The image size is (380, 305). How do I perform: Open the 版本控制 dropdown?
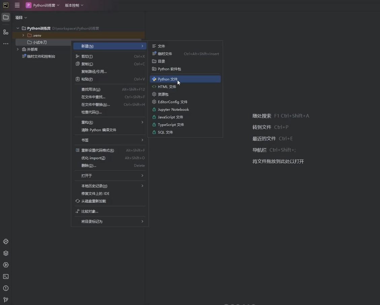coord(74,5)
